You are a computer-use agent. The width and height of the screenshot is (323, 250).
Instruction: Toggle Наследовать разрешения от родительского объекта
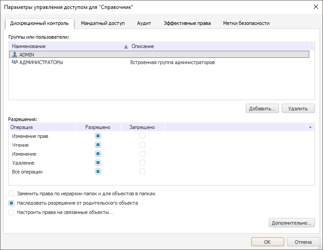(12, 203)
